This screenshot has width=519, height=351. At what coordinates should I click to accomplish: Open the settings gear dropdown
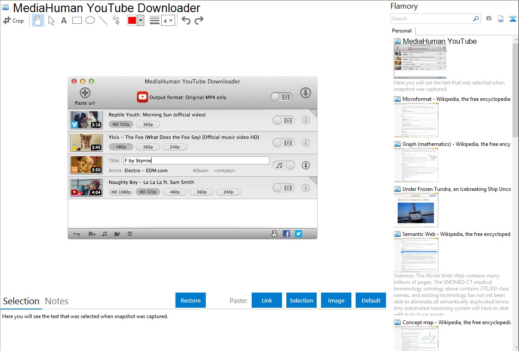pyautogui.click(x=92, y=234)
